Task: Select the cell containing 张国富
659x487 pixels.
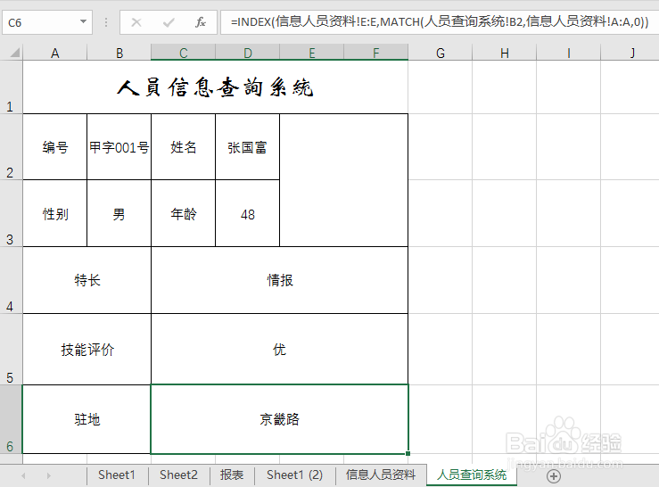Action: click(248, 147)
